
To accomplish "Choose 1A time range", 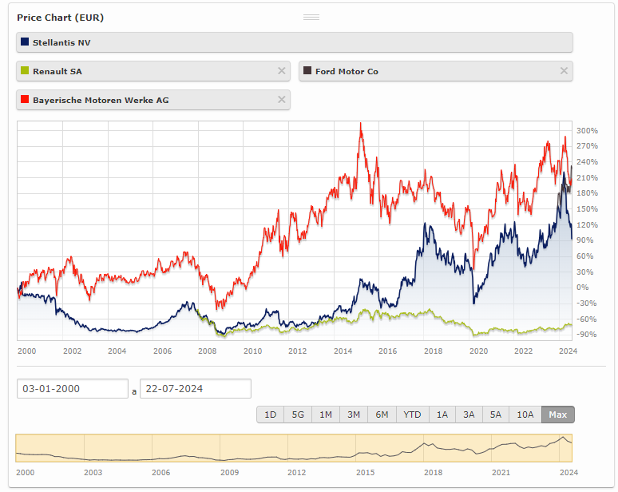I will [442, 415].
